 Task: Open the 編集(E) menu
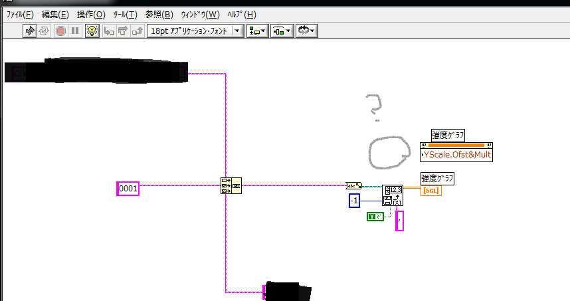[x=55, y=15]
